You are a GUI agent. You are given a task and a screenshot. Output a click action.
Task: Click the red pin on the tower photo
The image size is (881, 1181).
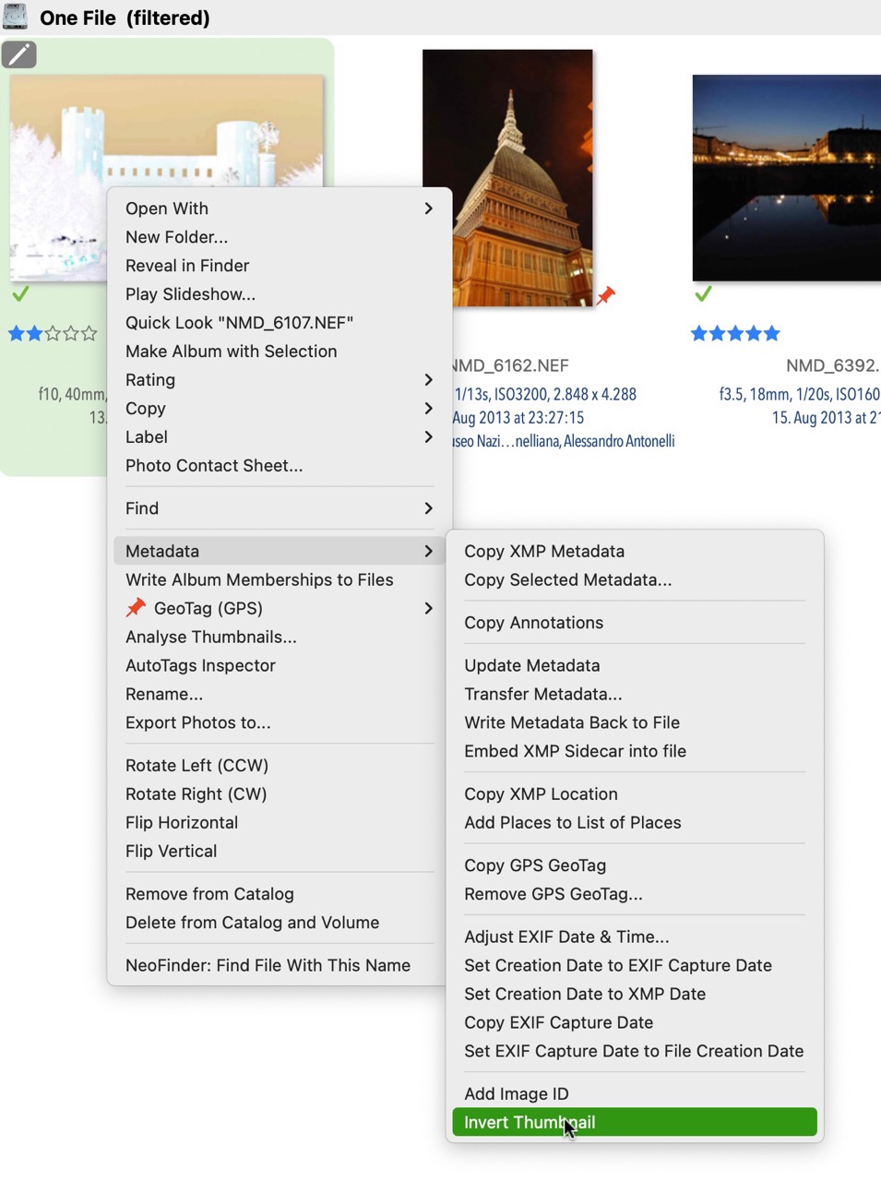coord(605,295)
